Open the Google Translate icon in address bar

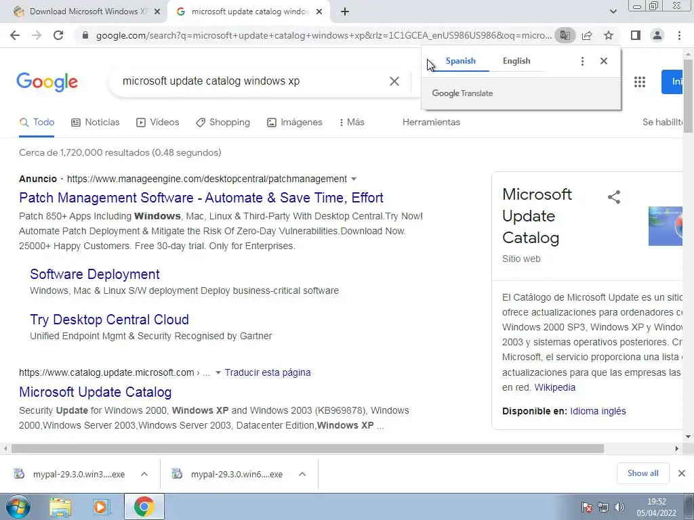pyautogui.click(x=565, y=35)
